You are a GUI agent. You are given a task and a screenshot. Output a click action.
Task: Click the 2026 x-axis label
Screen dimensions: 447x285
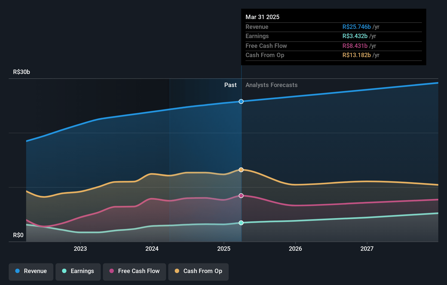pos(295,249)
